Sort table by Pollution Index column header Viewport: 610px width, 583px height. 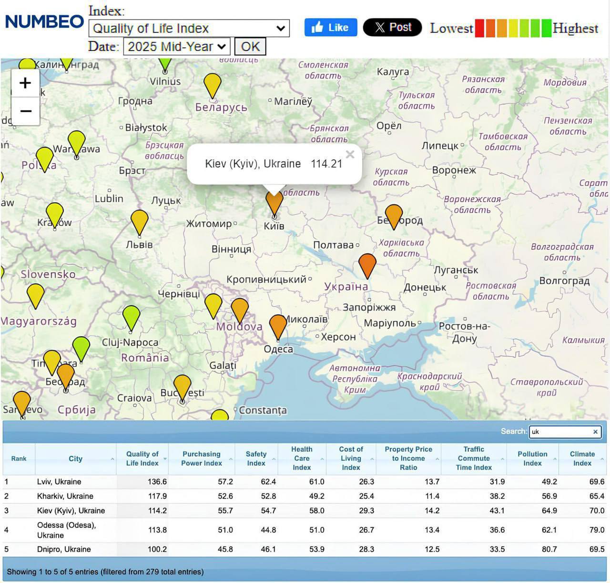point(532,459)
